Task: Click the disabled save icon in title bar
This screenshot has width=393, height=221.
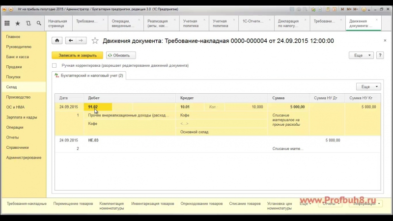Action: [292, 9]
